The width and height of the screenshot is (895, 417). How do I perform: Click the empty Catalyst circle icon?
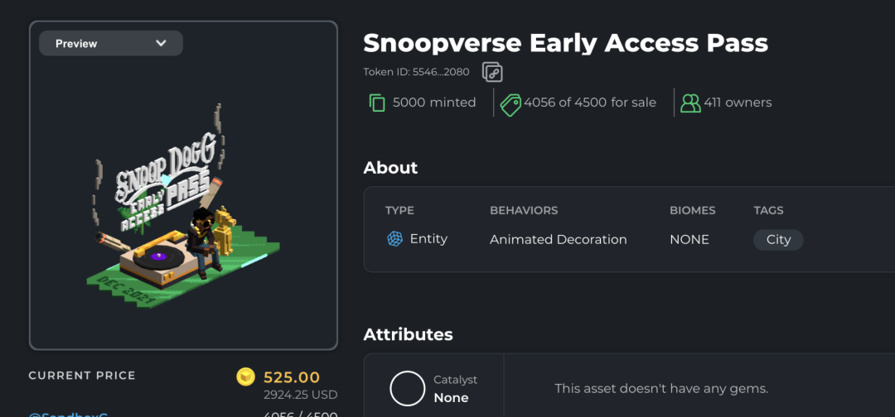click(408, 389)
